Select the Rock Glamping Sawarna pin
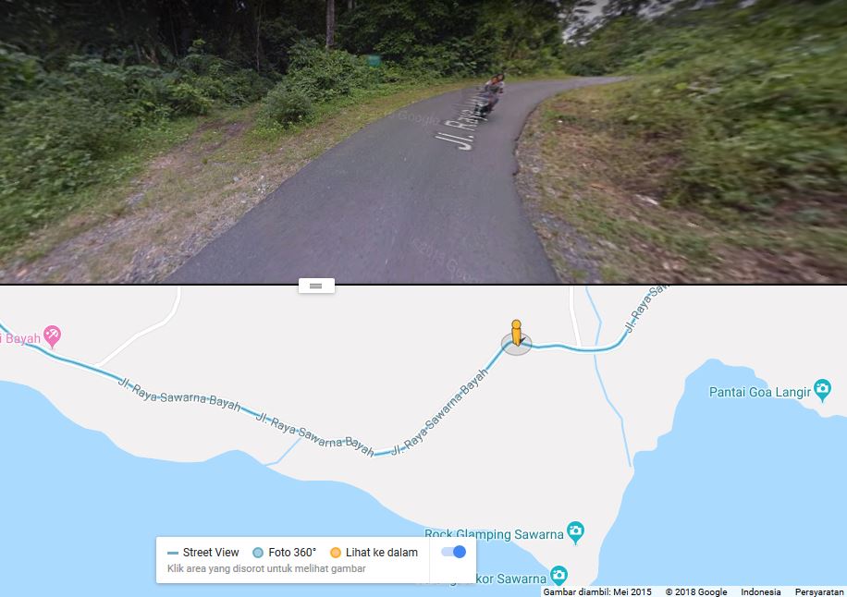 click(x=575, y=532)
